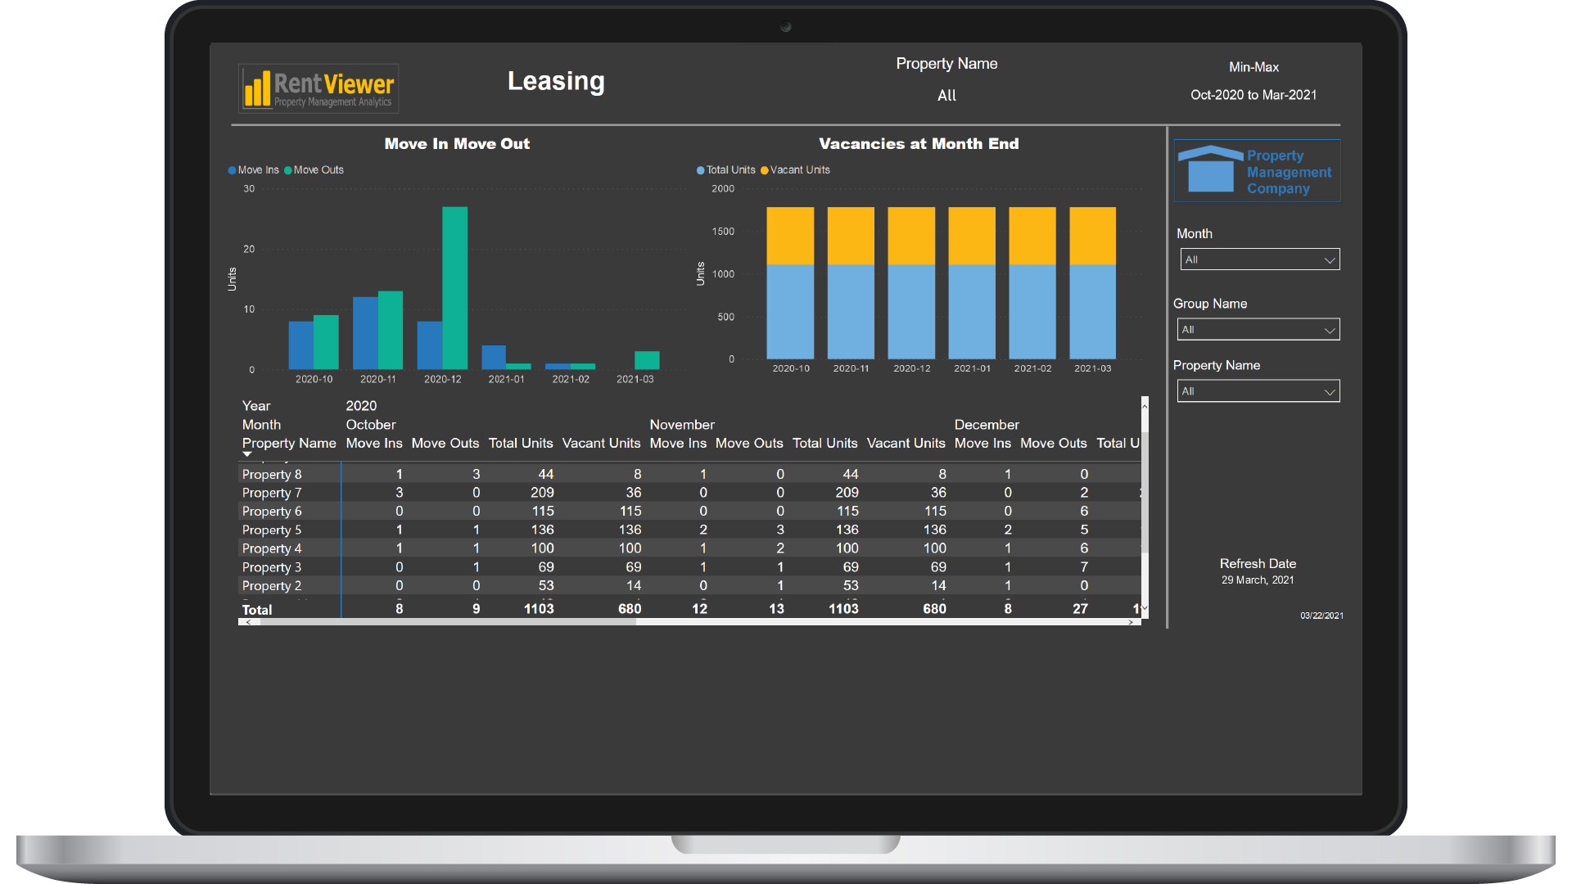1572x884 pixels.
Task: Click the table scroll-left arrow
Action: [249, 623]
